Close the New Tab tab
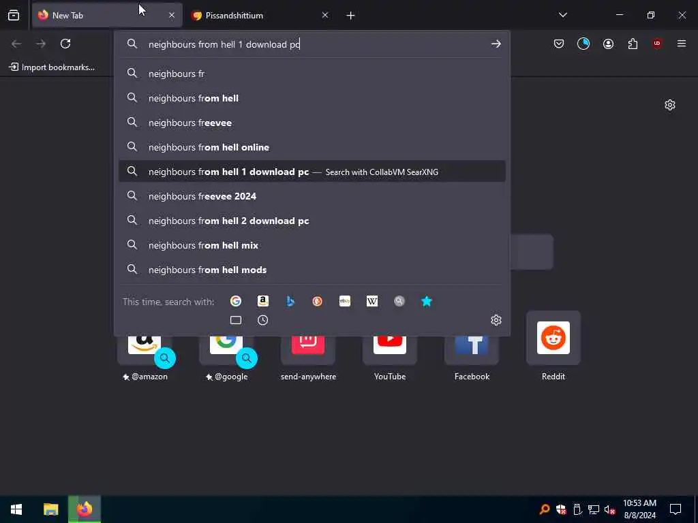Screen dimensions: 698x523 (x=172, y=15)
